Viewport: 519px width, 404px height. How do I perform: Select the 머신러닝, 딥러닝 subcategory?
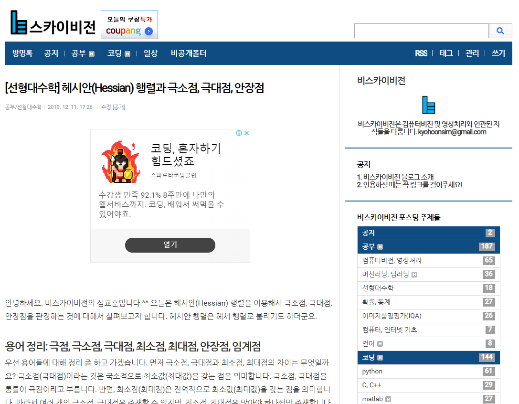[x=429, y=275]
